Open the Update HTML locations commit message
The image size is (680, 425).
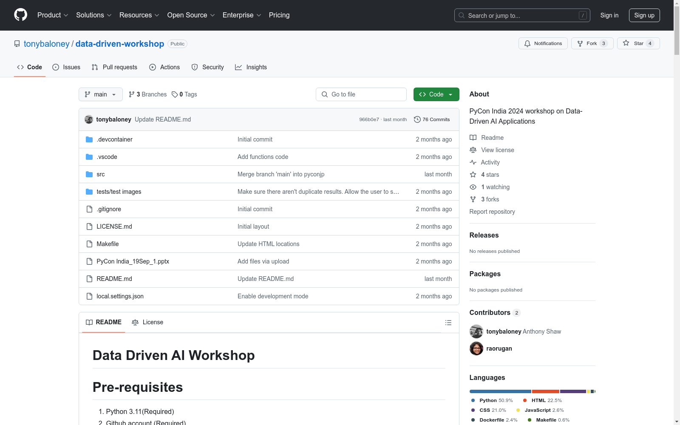point(269,244)
